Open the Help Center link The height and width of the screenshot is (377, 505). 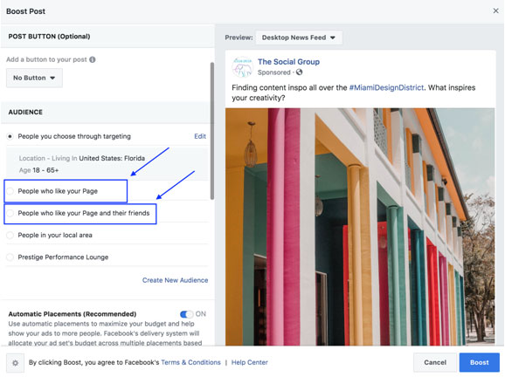coord(250,362)
